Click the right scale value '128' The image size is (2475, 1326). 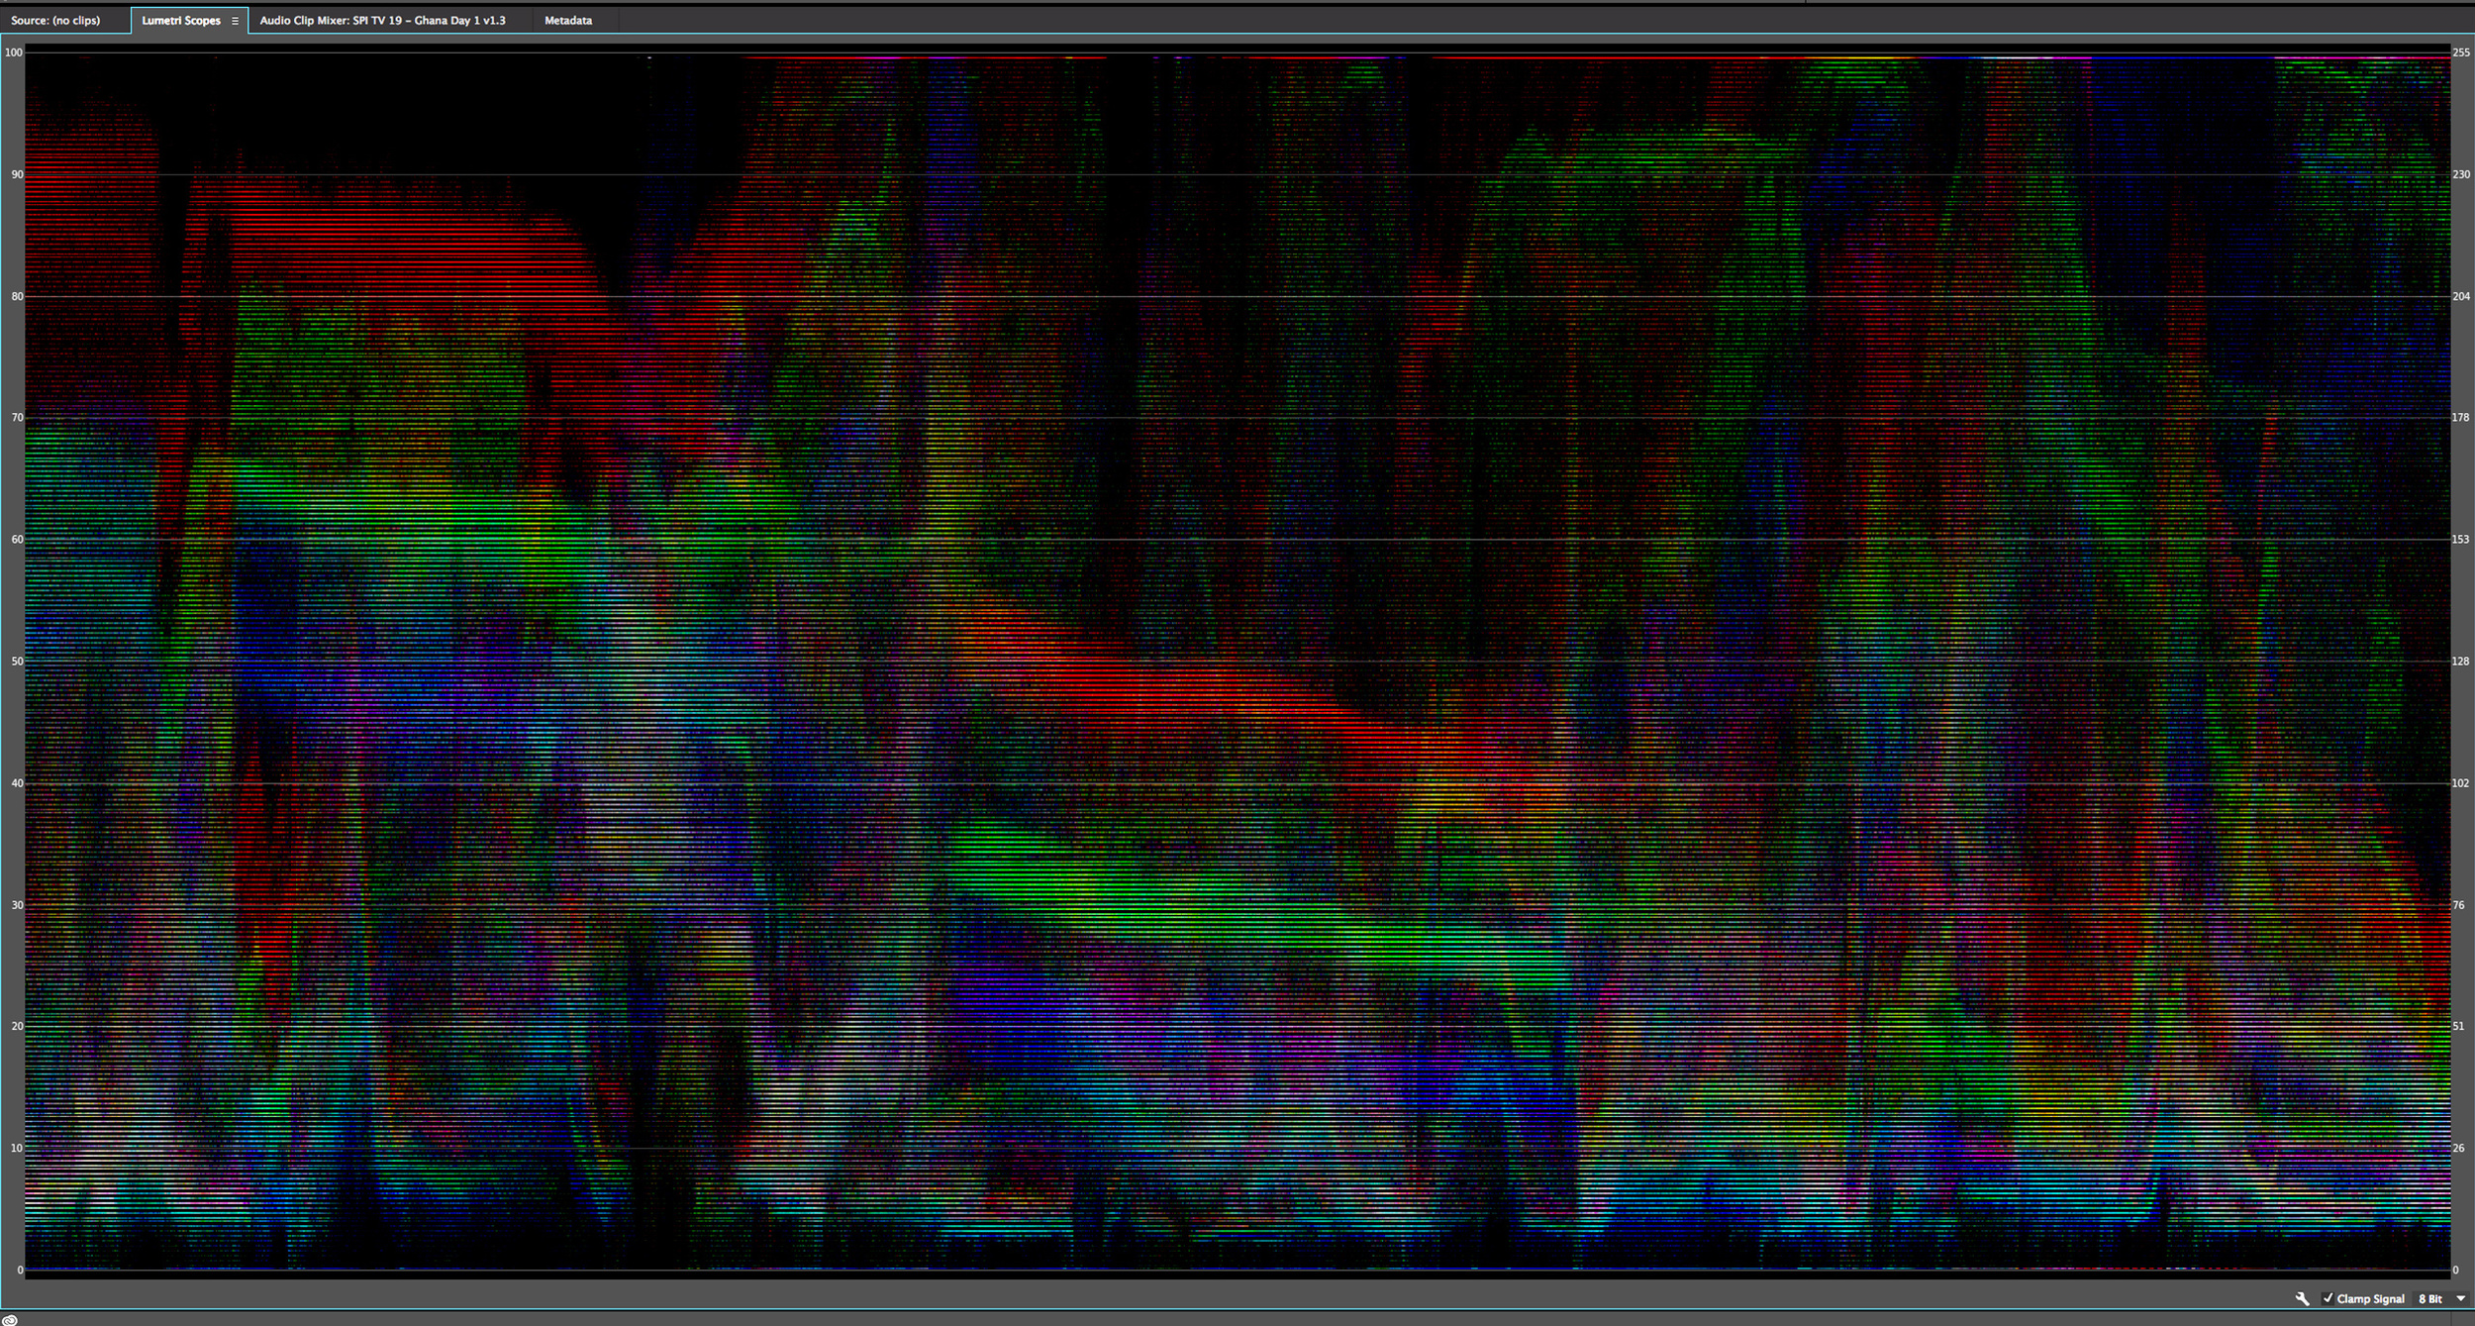pos(2461,662)
